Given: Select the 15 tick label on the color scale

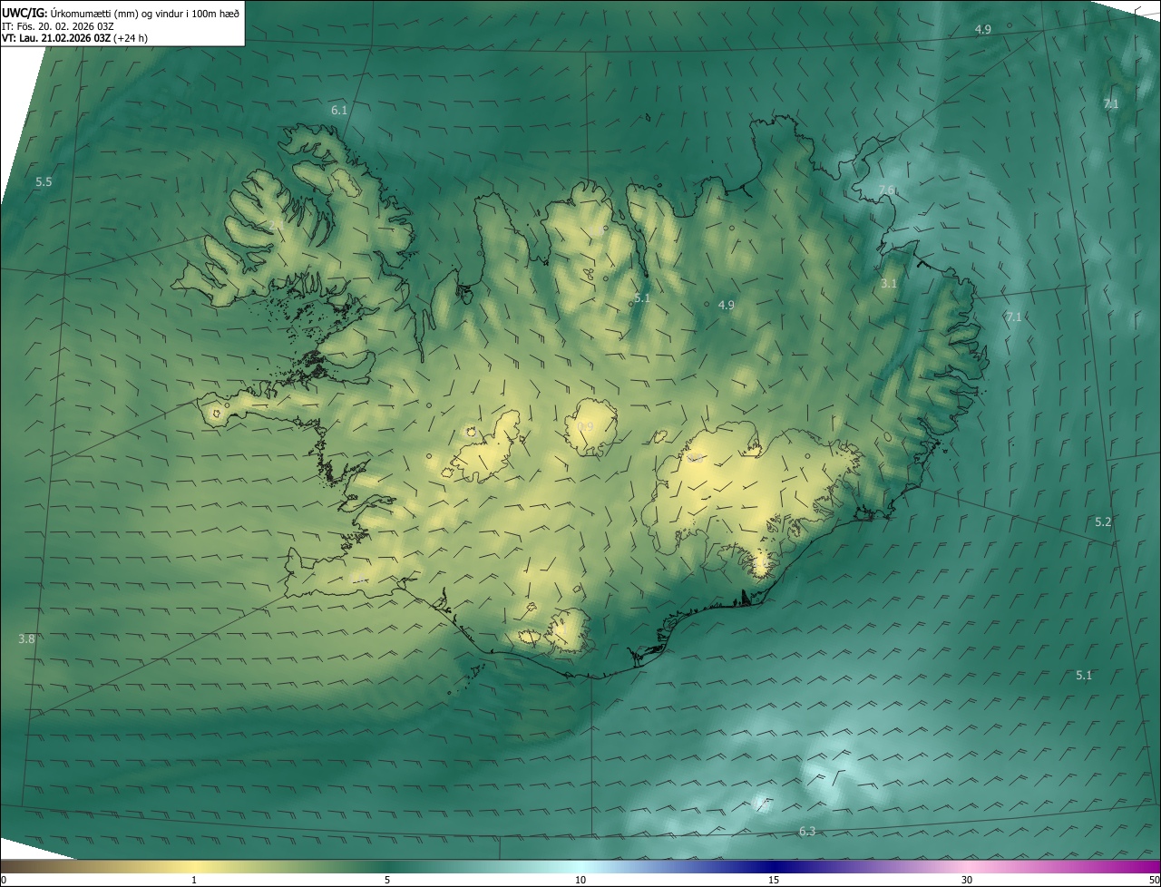Looking at the screenshot, I should (x=774, y=880).
